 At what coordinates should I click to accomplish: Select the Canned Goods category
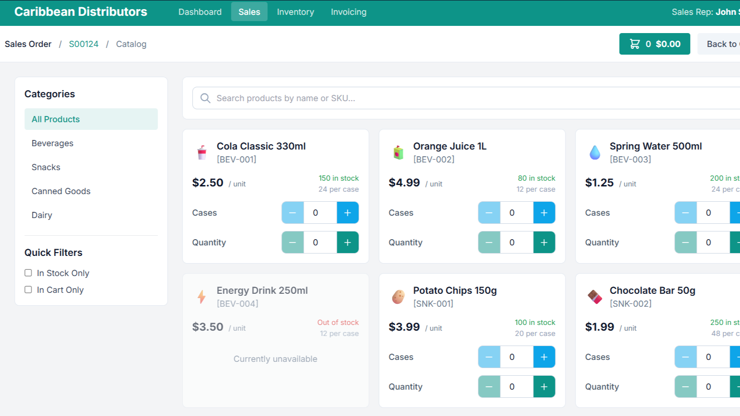pyautogui.click(x=61, y=191)
